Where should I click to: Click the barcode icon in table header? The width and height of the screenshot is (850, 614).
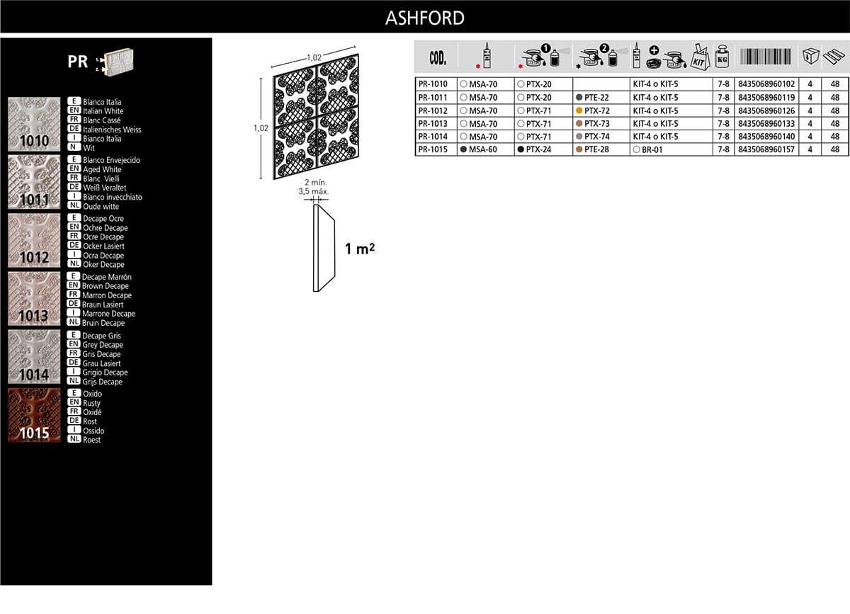pos(767,57)
